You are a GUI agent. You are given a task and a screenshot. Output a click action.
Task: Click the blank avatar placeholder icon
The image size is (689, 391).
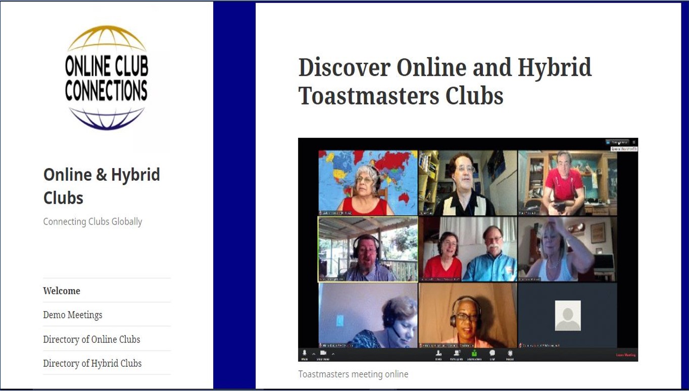pos(567,315)
